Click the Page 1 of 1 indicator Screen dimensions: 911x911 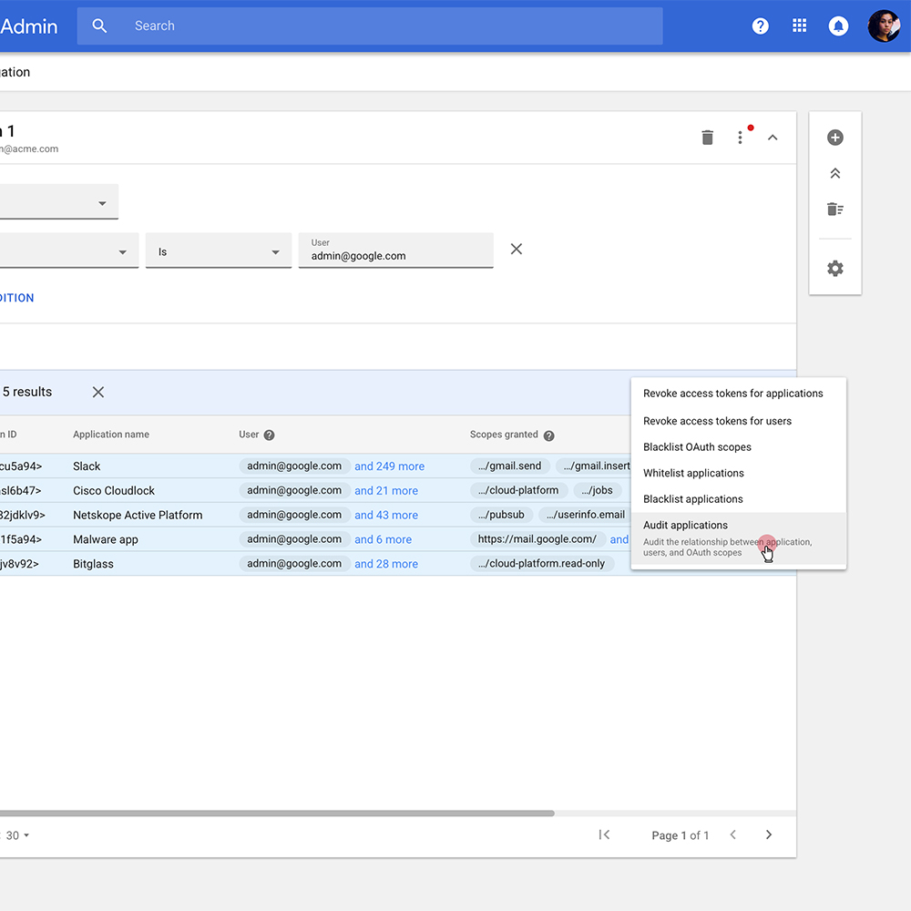coord(680,835)
